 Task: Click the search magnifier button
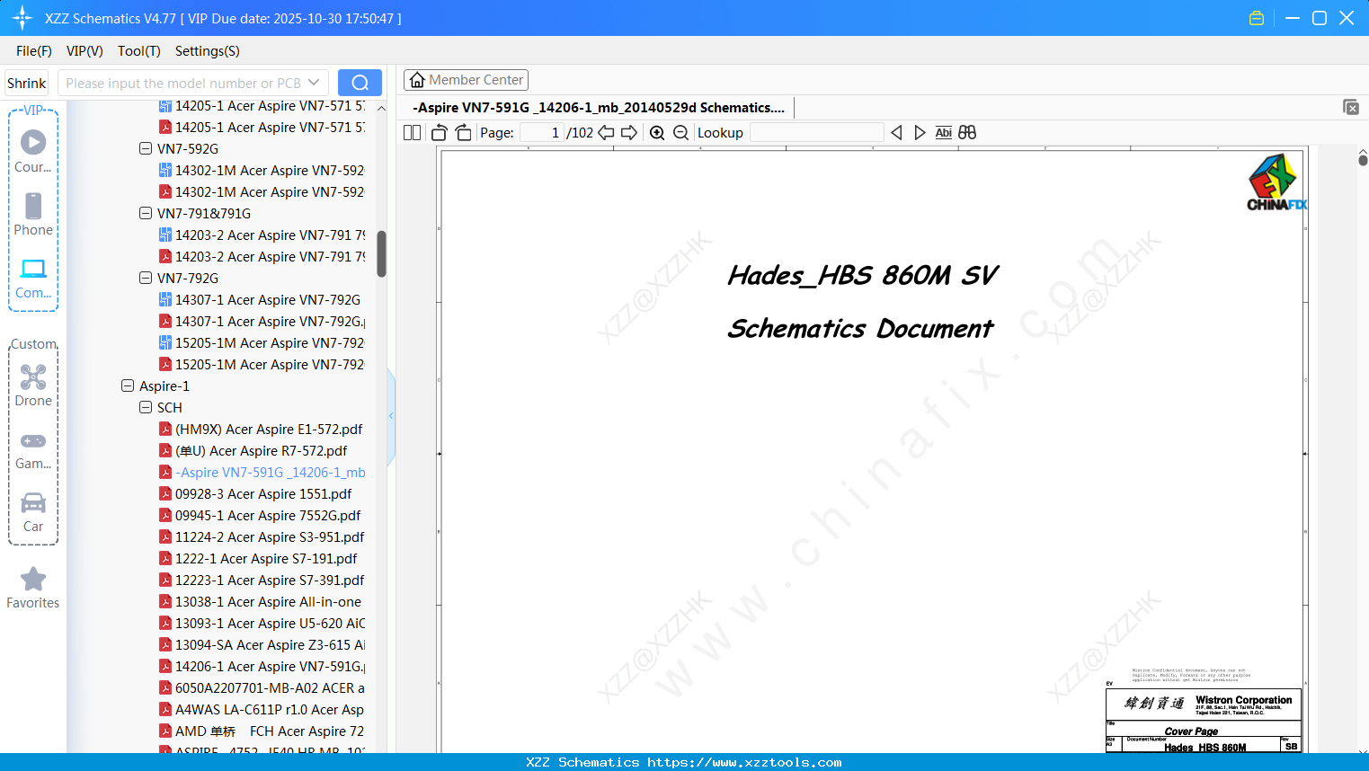(x=360, y=83)
